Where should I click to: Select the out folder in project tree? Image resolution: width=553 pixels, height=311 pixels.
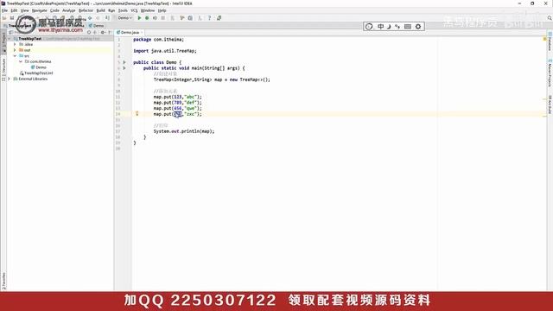coord(27,50)
